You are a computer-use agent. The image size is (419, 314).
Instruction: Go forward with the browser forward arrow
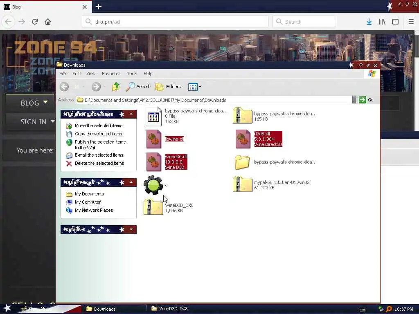(x=22, y=22)
